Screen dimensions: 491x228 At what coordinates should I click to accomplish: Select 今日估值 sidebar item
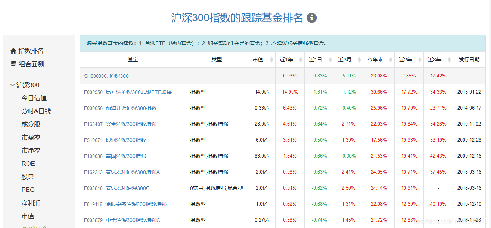coord(34,98)
